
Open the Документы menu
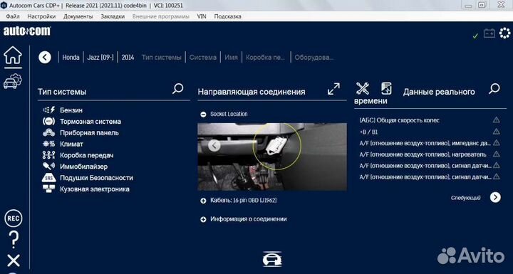pyautogui.click(x=78, y=16)
